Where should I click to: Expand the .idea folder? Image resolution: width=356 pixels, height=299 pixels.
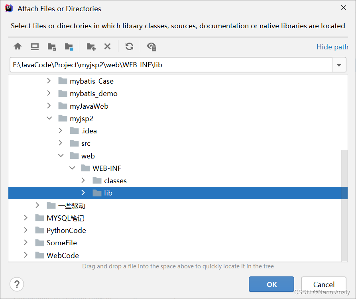coord(60,131)
